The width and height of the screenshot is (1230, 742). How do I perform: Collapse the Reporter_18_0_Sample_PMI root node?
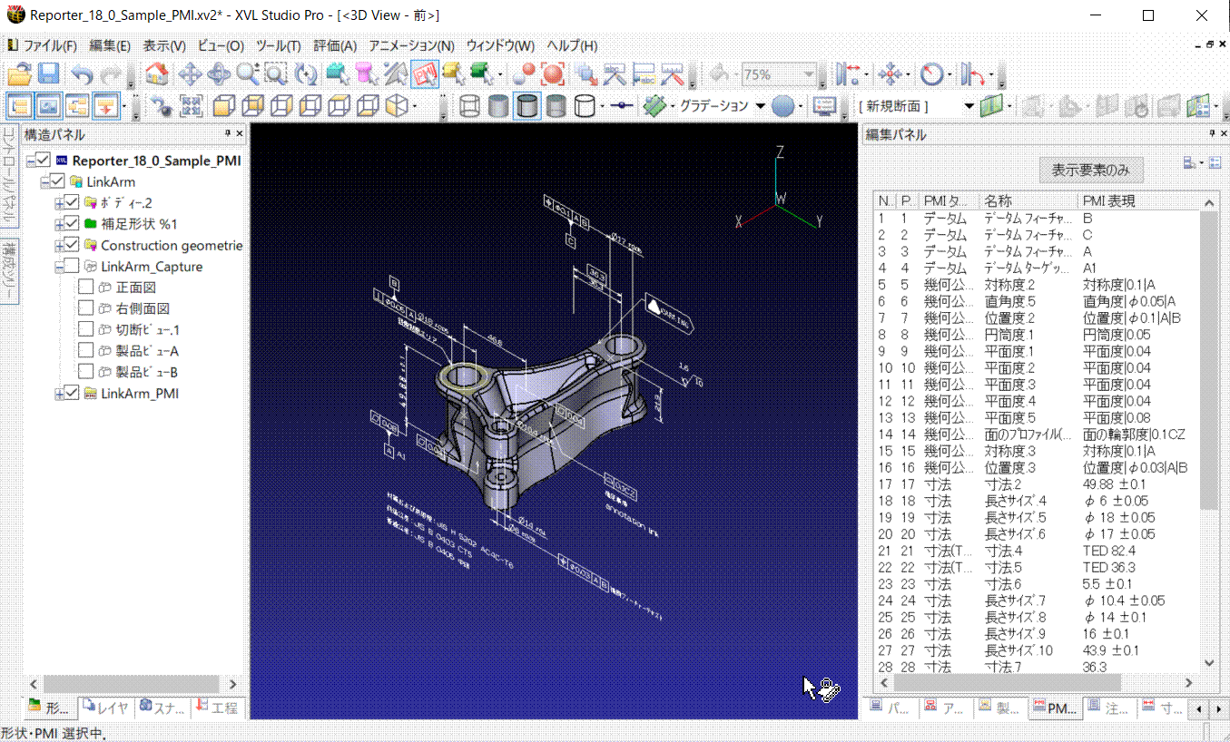coord(31,161)
